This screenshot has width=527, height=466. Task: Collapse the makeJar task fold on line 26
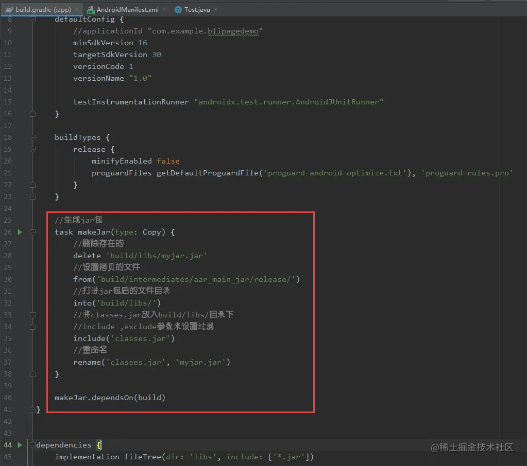(x=32, y=232)
